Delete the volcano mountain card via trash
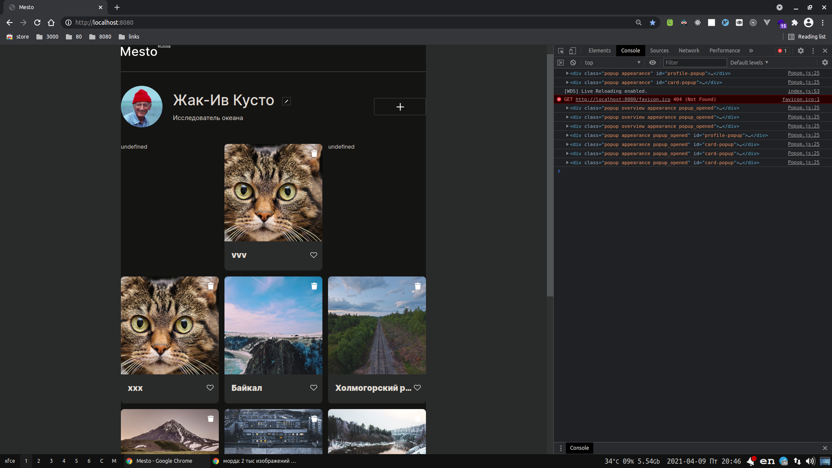 click(211, 419)
